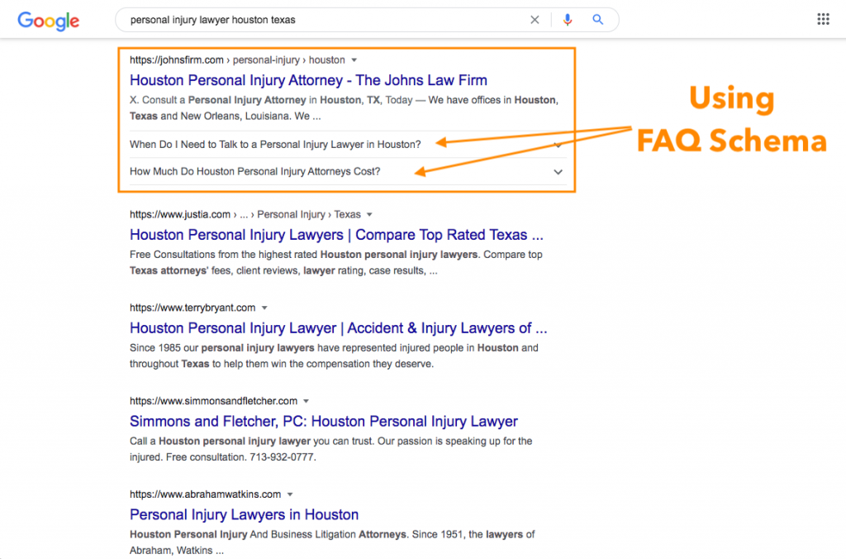Submit search using magnifying glass icon

pyautogui.click(x=598, y=20)
